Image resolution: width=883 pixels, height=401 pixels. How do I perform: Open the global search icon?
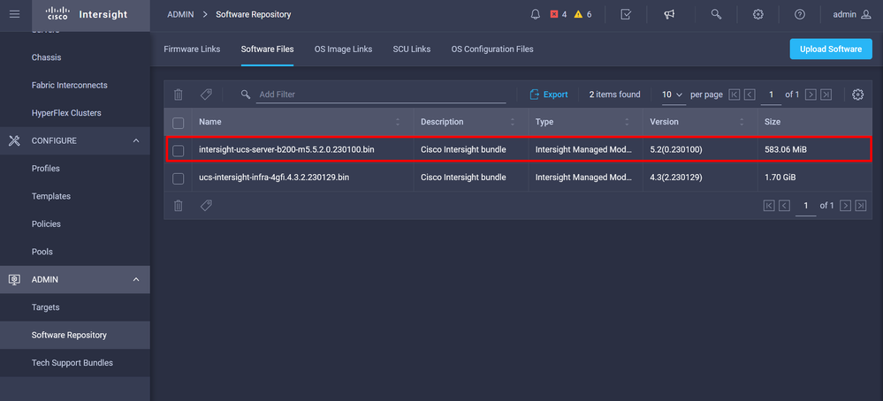pos(716,15)
